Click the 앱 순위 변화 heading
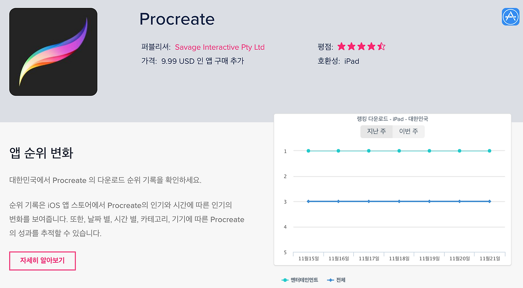Screen dimensions: 523x288 [x=41, y=153]
